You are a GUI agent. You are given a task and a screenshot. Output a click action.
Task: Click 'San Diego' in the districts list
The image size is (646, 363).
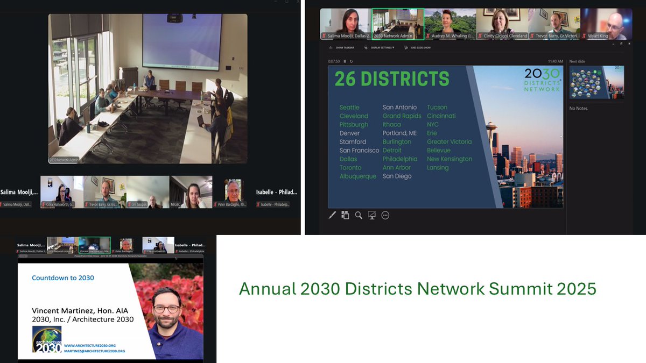coord(397,176)
